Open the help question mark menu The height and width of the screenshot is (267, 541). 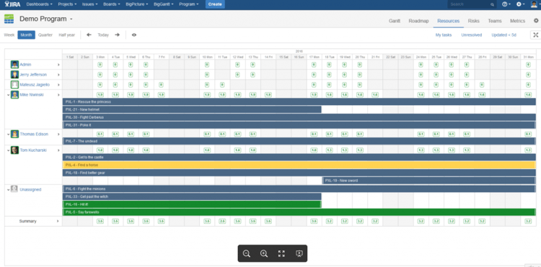tap(506, 4)
